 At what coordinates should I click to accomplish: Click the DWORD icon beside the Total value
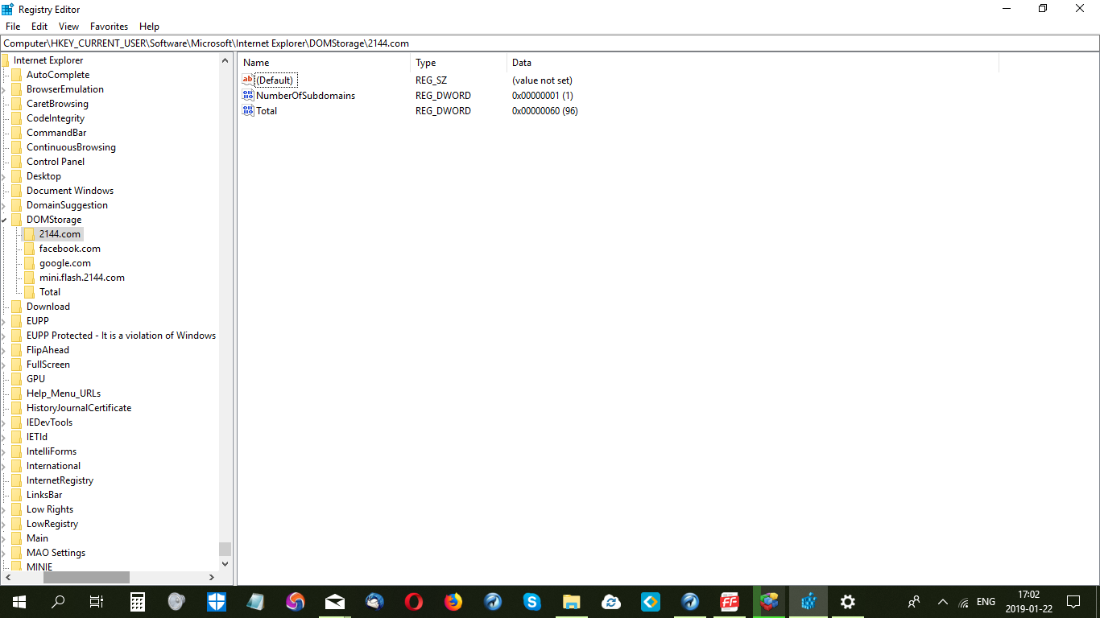coord(247,110)
